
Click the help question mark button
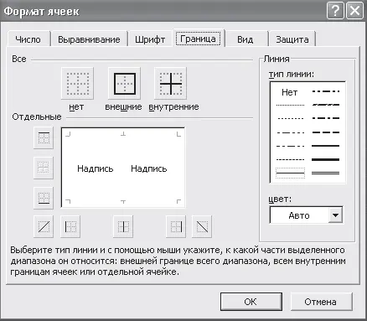pos(335,11)
